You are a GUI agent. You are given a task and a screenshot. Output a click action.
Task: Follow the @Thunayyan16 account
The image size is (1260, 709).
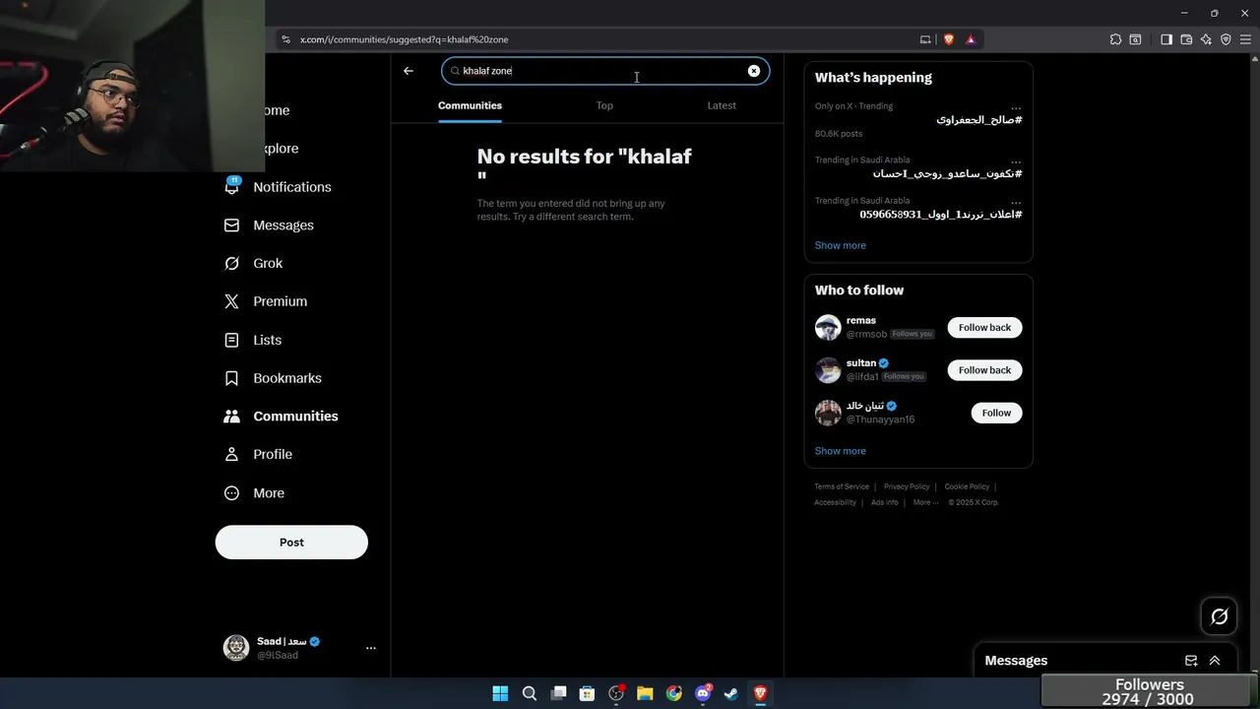pyautogui.click(x=996, y=413)
